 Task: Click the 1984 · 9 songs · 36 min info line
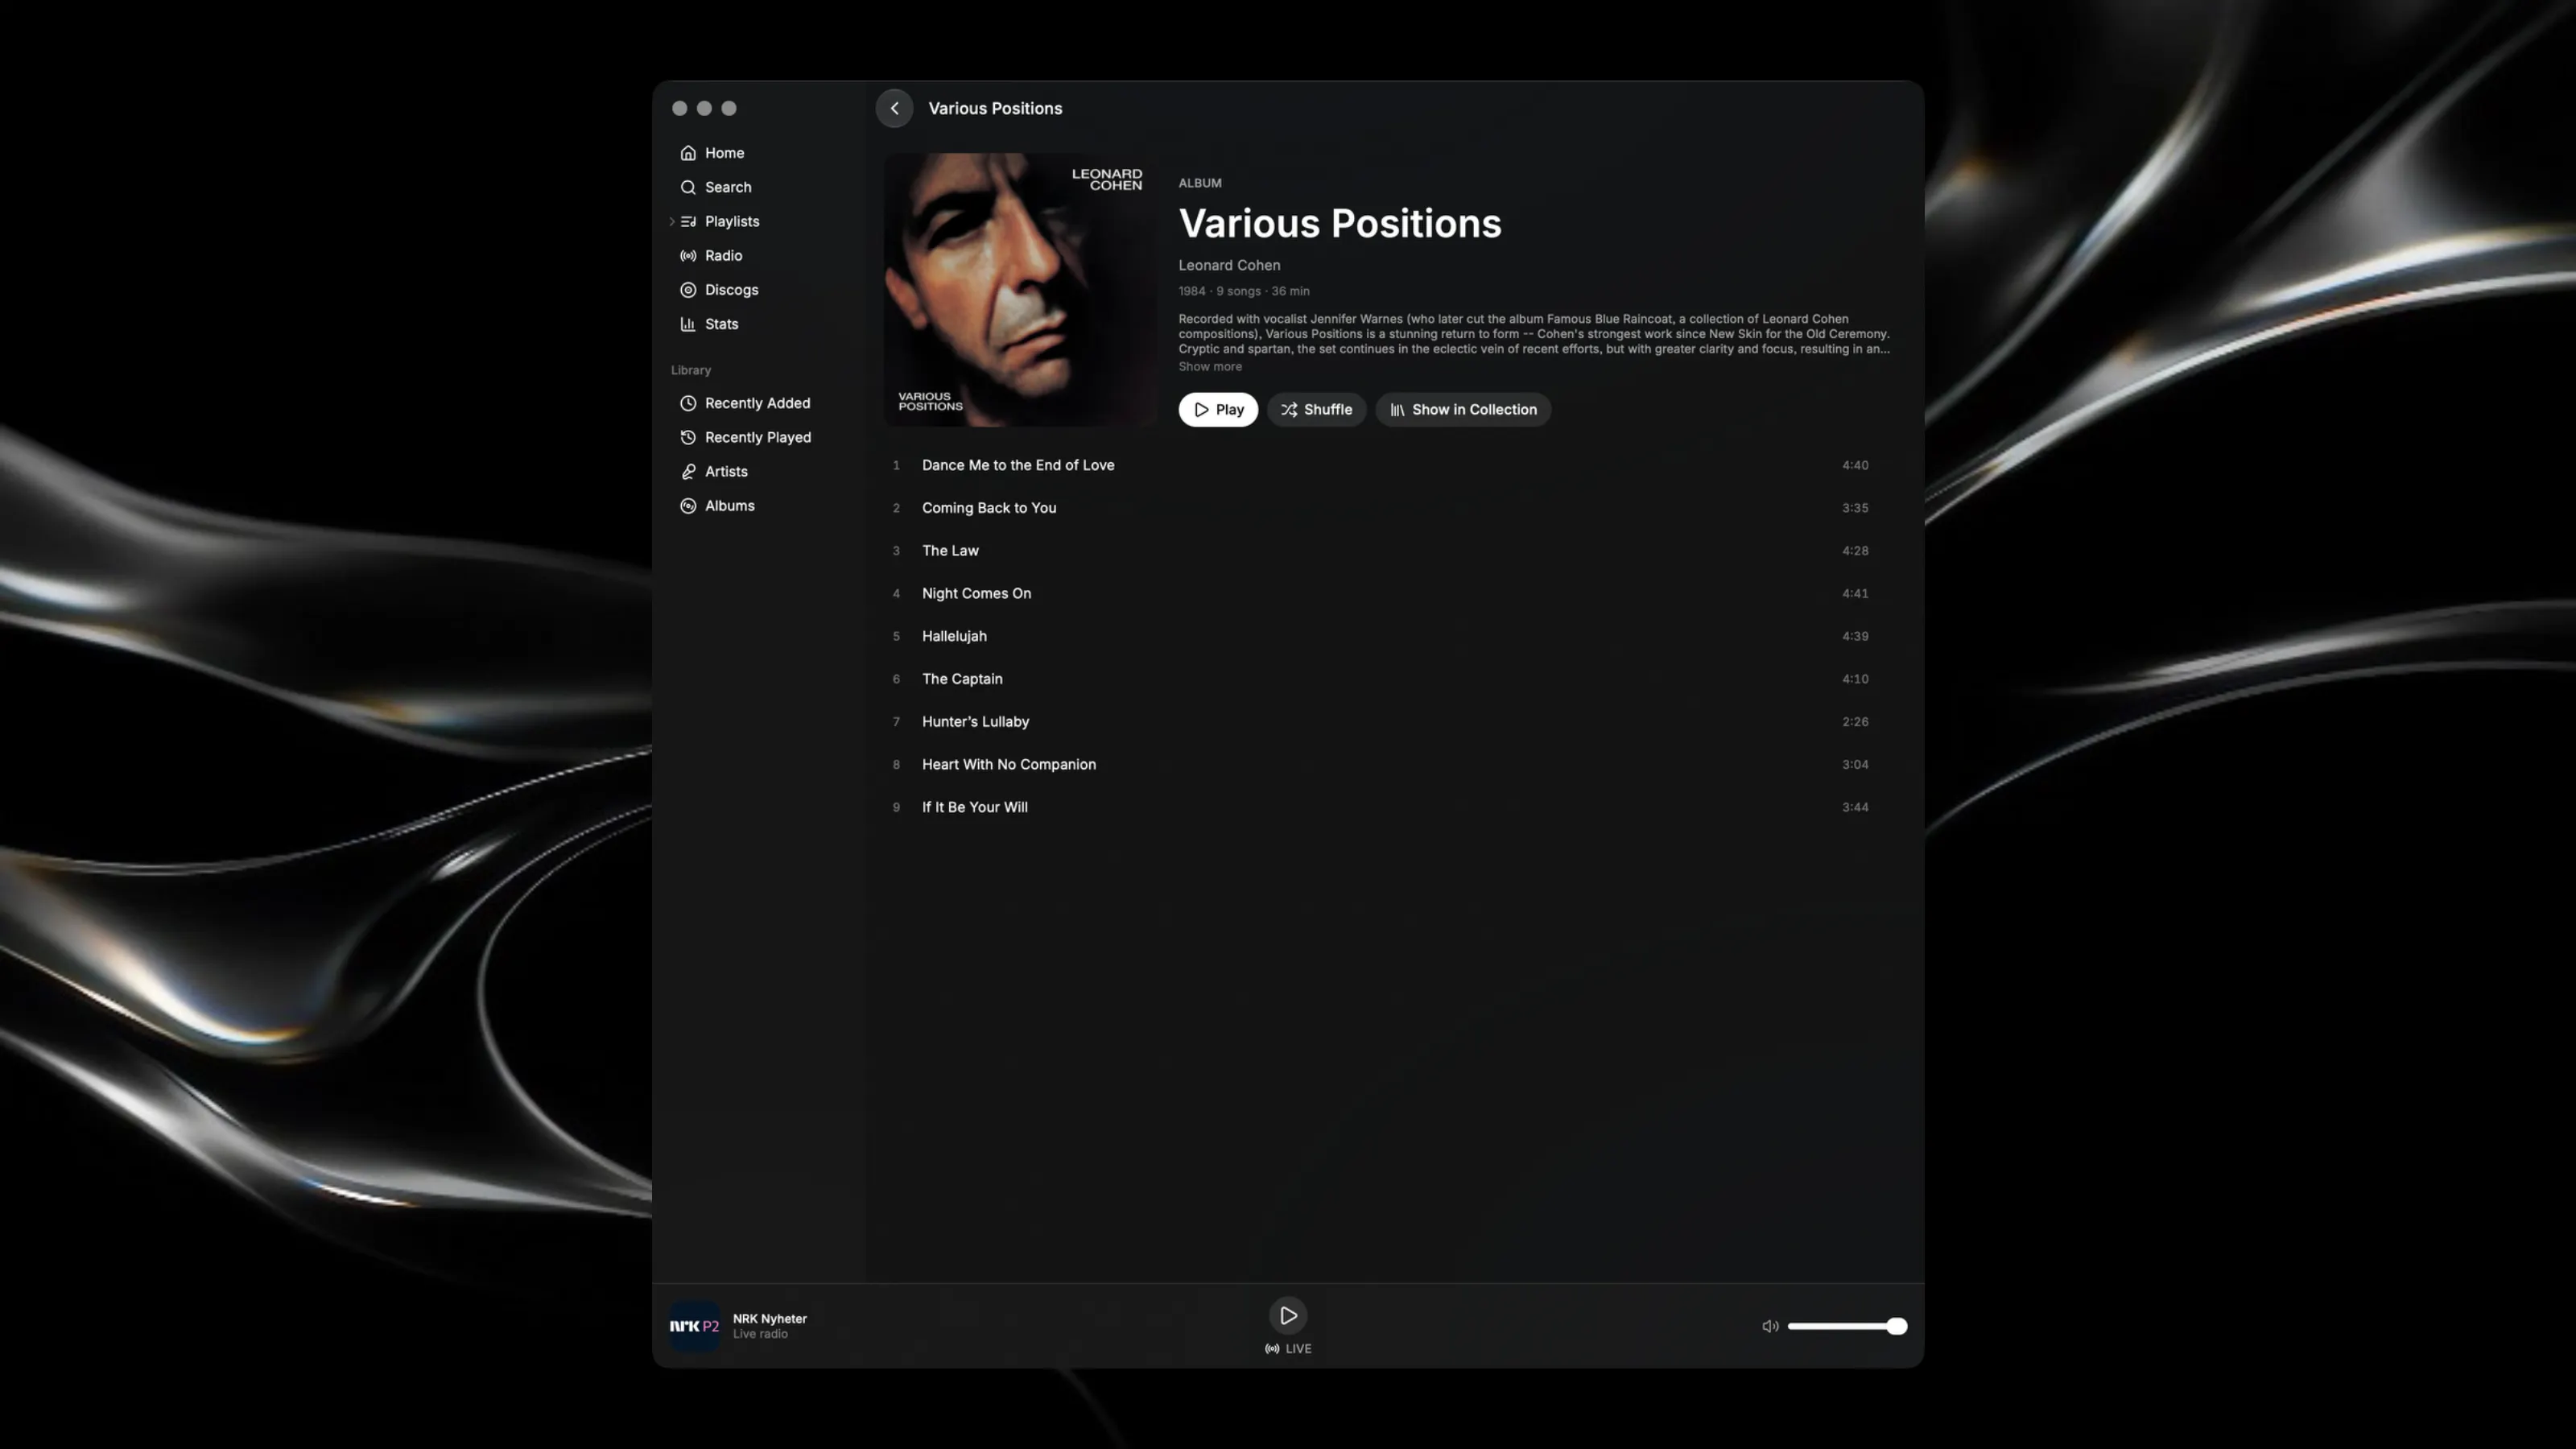click(1243, 291)
